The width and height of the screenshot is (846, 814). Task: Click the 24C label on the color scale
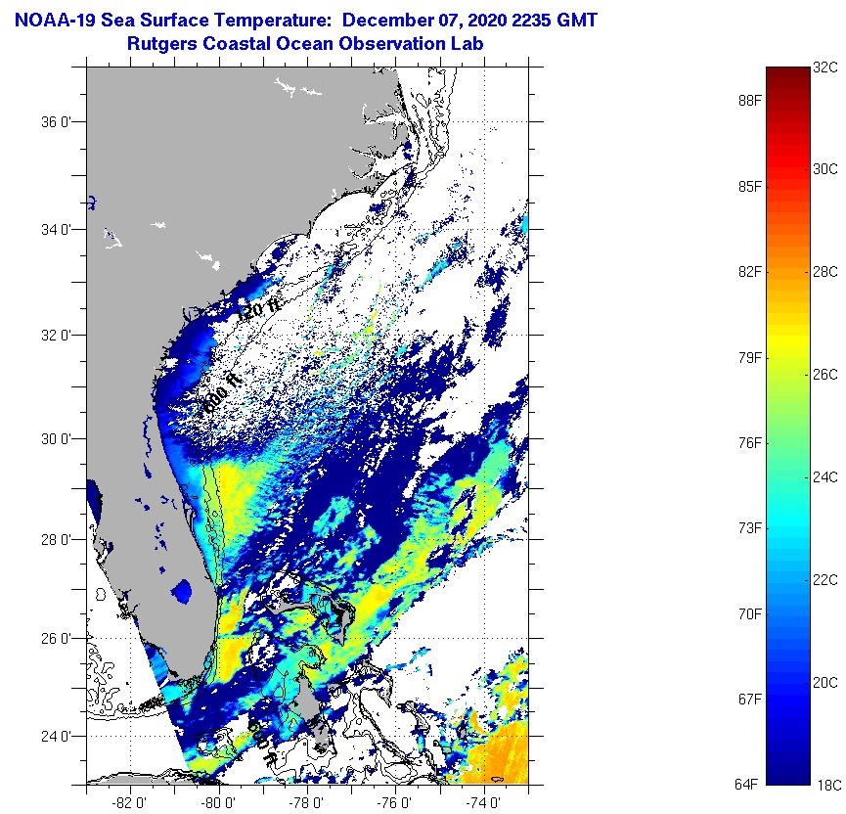coord(825,477)
